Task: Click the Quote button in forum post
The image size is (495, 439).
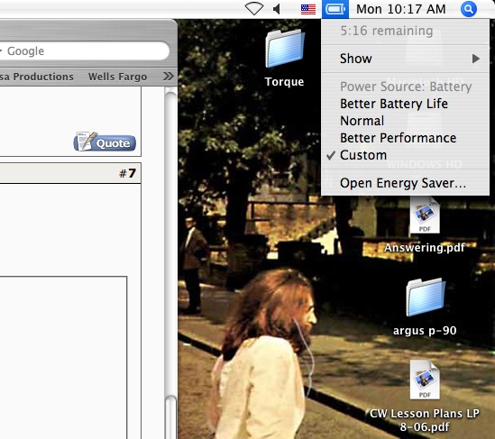Action: click(x=105, y=142)
